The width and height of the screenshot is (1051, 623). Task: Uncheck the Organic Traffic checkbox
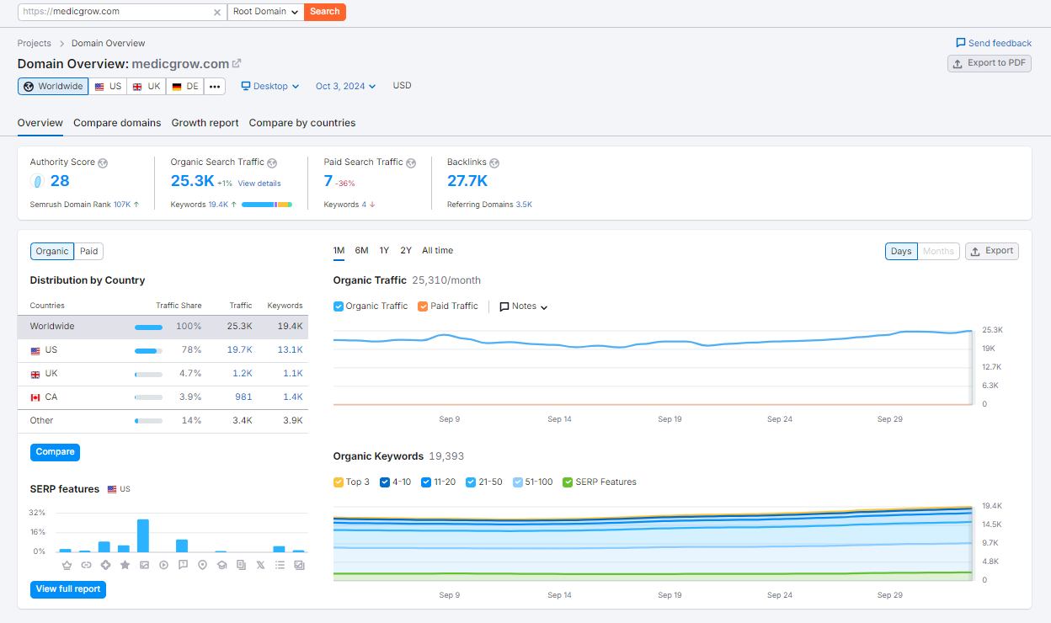click(339, 306)
